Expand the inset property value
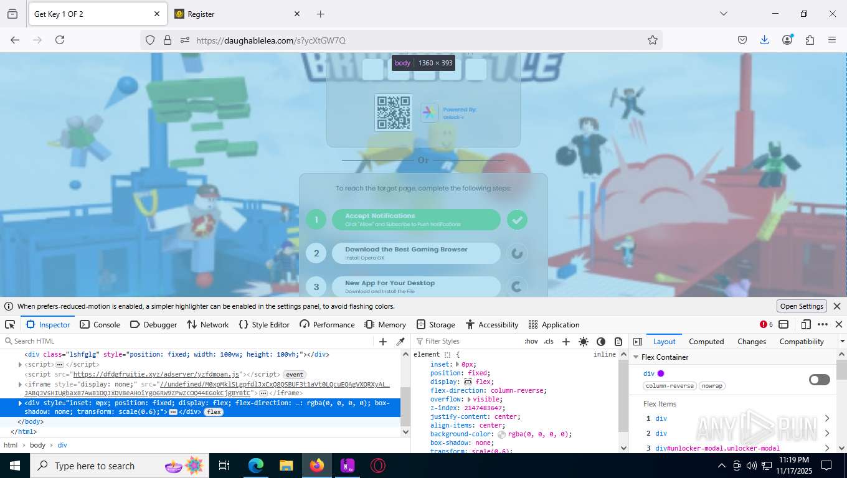The height and width of the screenshot is (478, 847). click(458, 364)
